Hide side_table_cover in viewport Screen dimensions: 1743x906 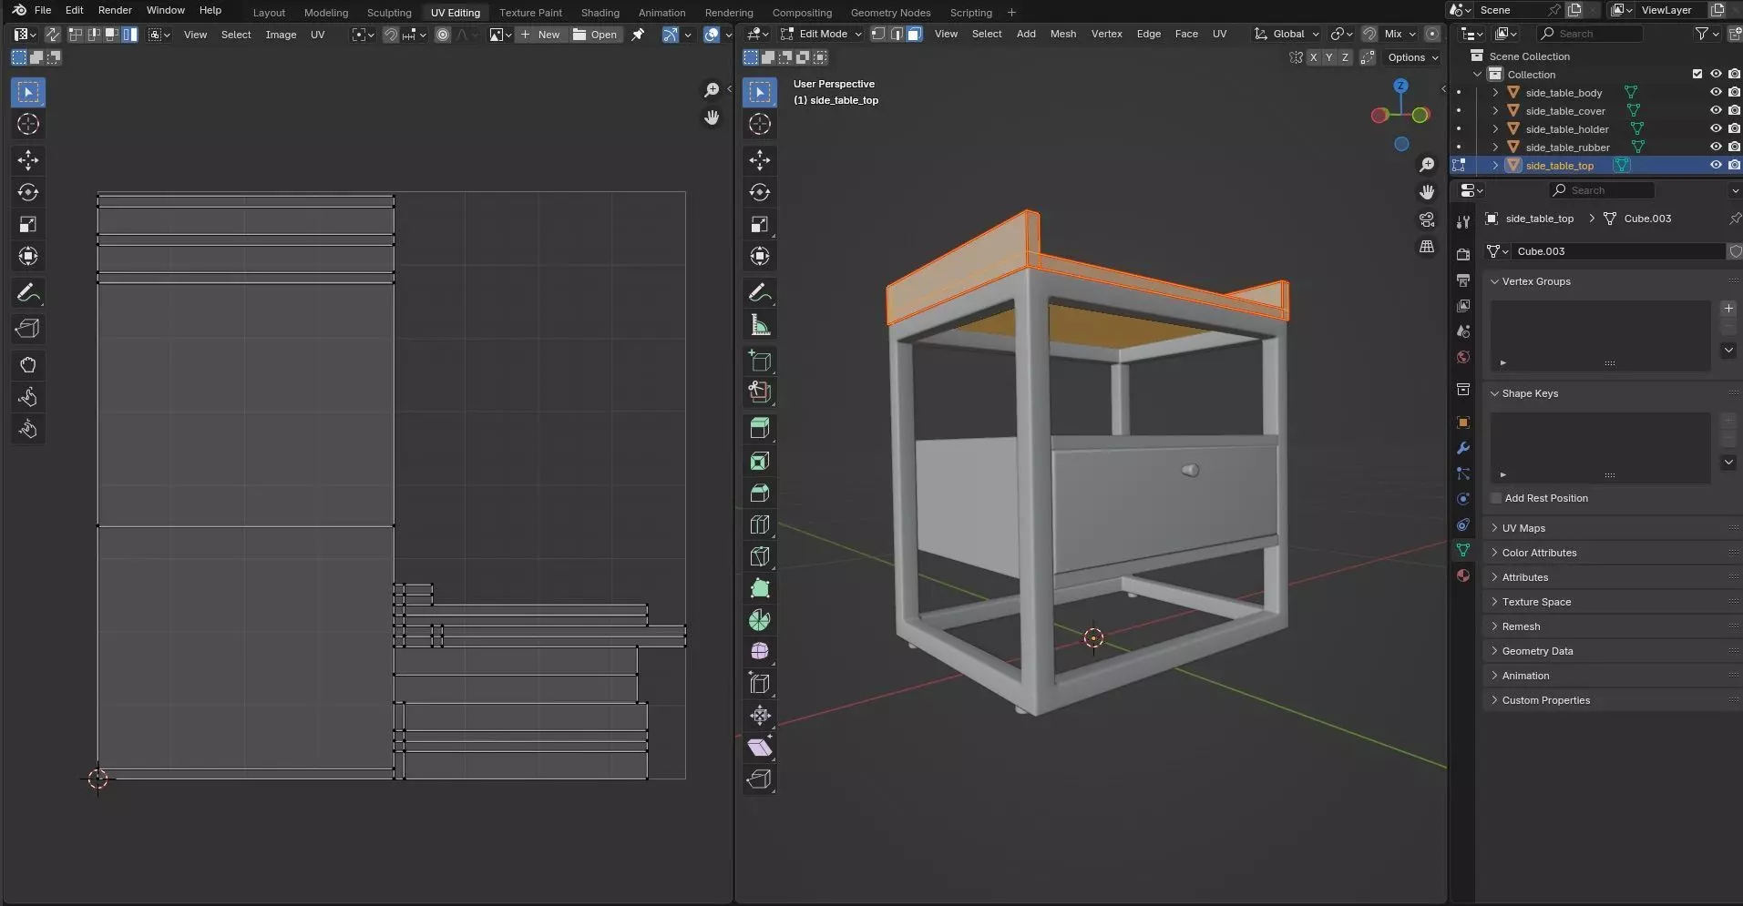pyautogui.click(x=1716, y=110)
